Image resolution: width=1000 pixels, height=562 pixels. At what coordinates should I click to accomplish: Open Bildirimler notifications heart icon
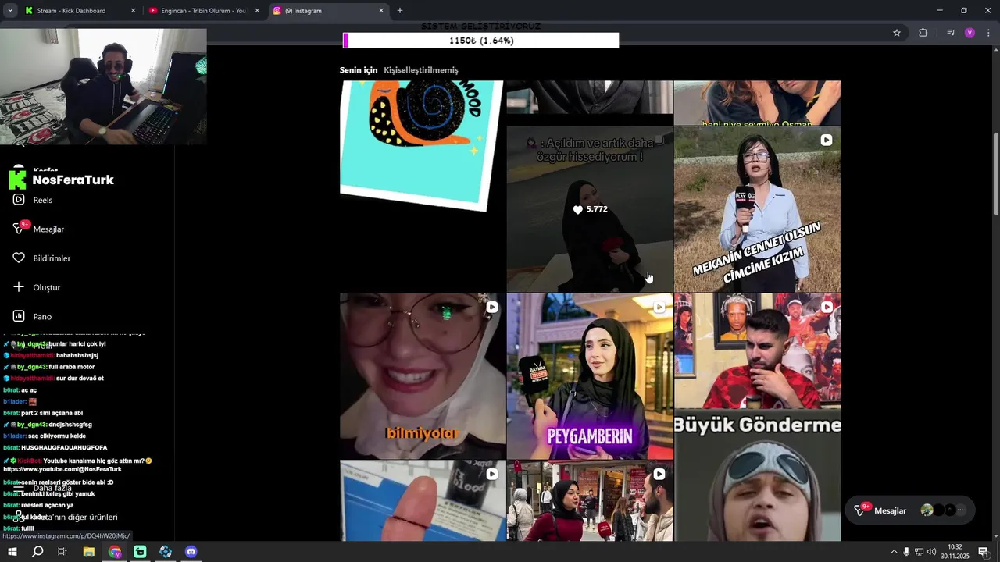point(19,258)
